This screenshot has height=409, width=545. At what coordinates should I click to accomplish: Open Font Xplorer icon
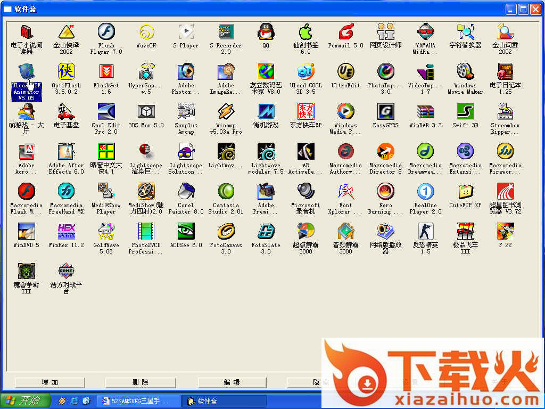point(345,192)
